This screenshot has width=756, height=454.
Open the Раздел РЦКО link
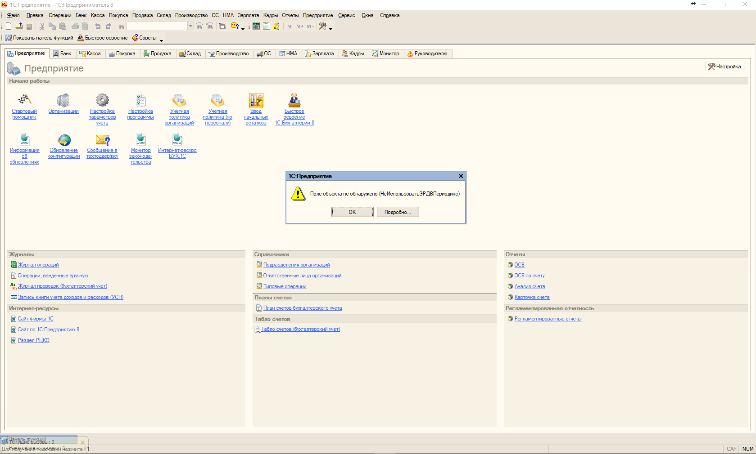pos(34,340)
